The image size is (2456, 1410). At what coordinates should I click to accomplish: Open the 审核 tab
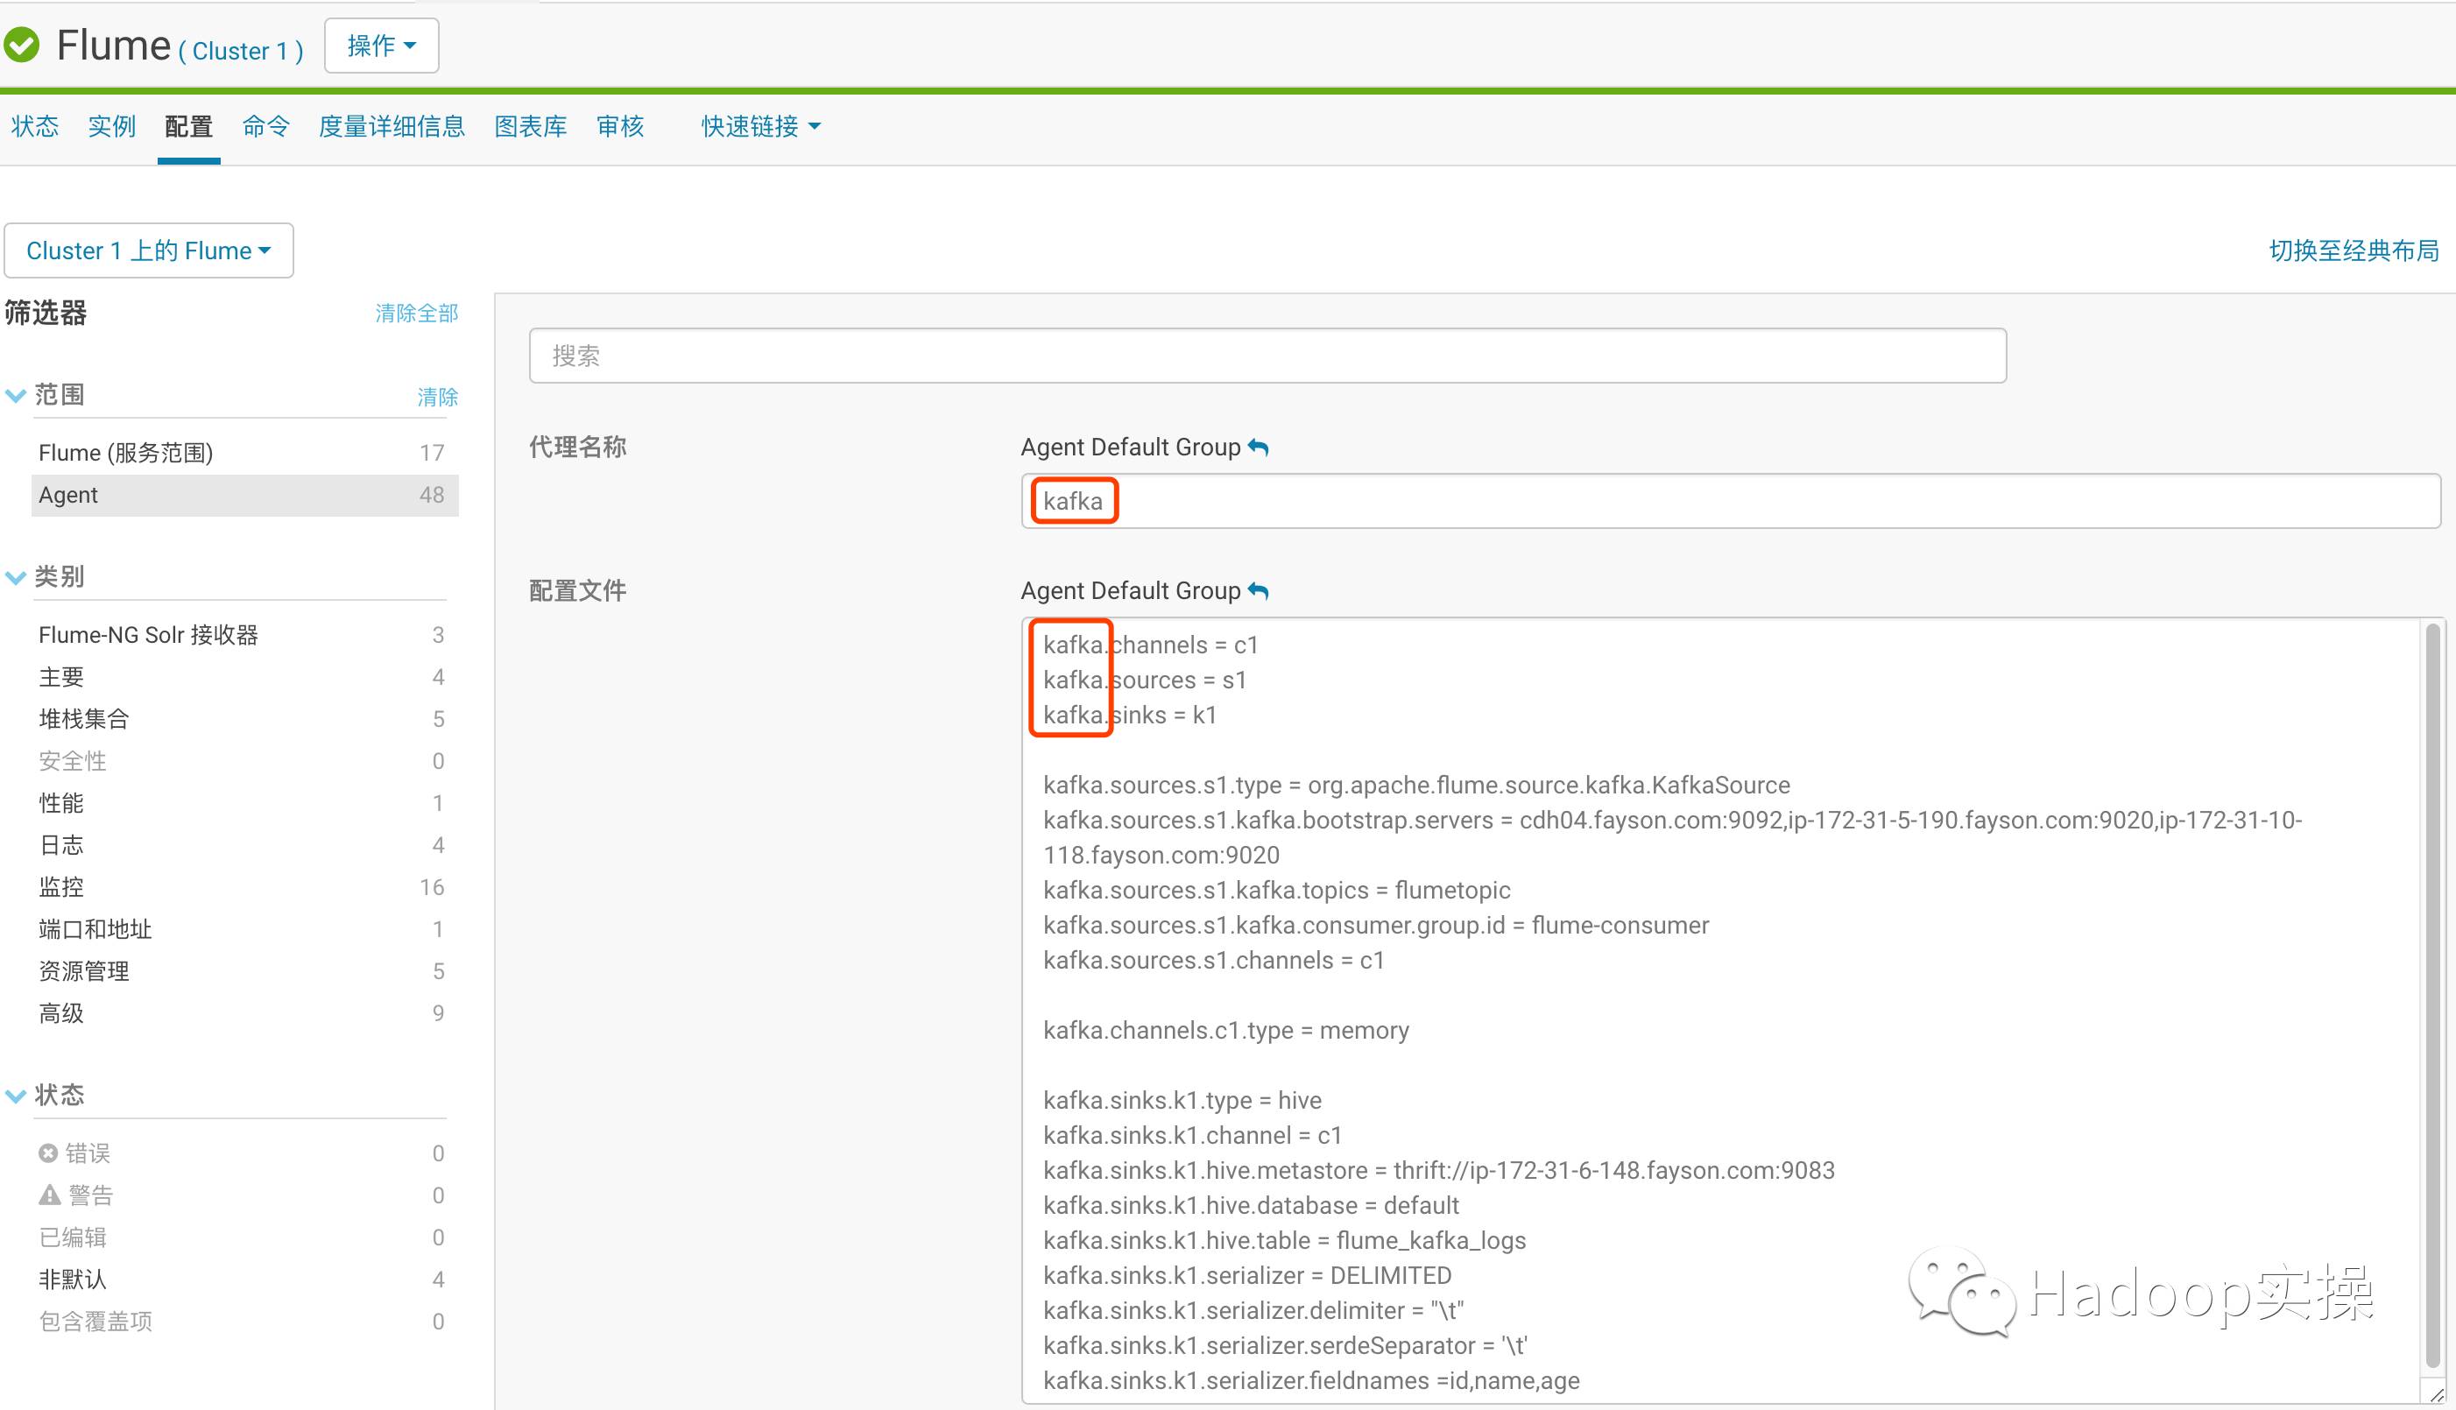[621, 127]
